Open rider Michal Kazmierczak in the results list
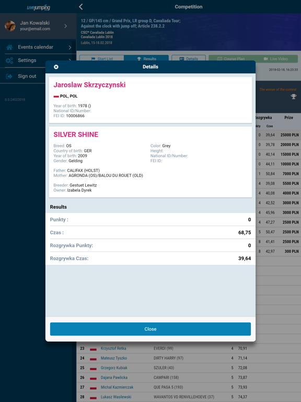This screenshot has height=402, width=301. [117, 387]
